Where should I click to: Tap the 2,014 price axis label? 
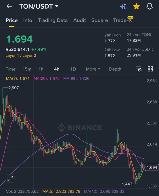point(152,144)
